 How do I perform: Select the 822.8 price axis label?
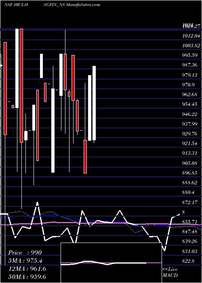pos(188,261)
